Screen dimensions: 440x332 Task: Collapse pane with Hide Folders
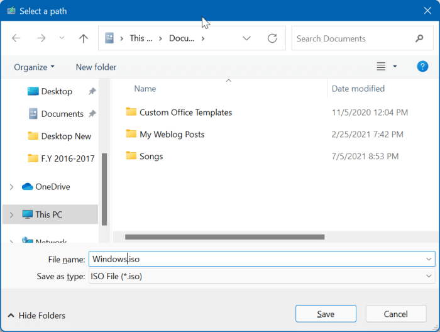point(36,316)
